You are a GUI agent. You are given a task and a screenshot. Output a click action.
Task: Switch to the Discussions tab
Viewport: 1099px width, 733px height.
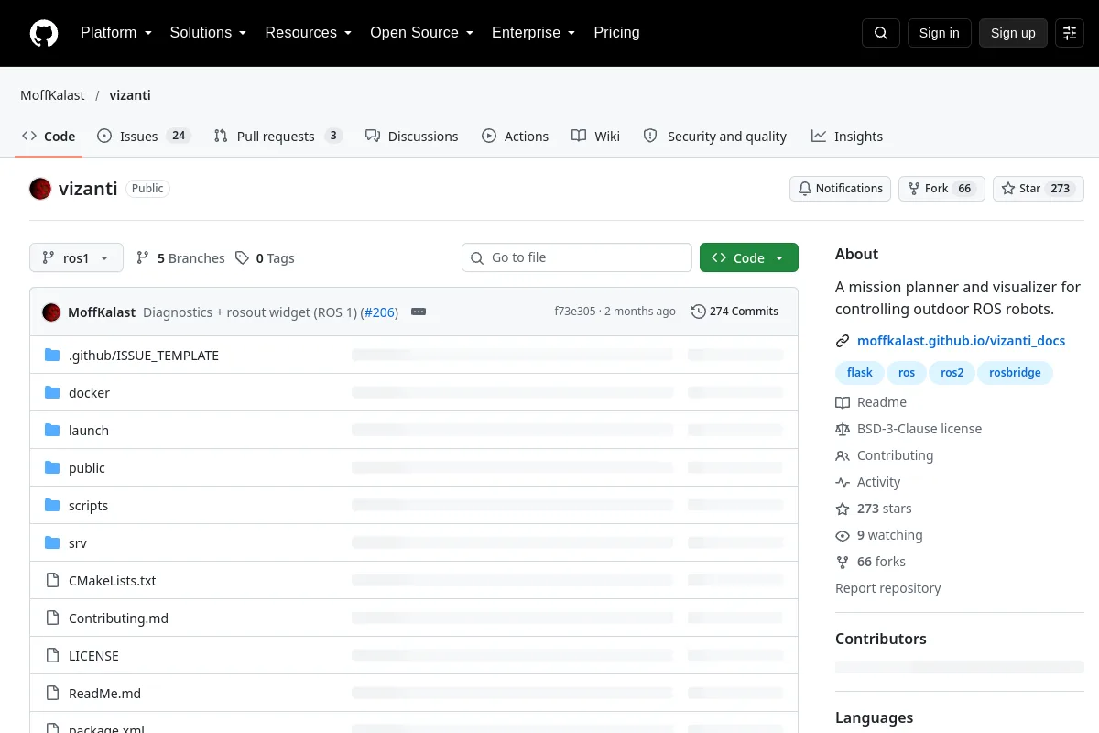[411, 137]
